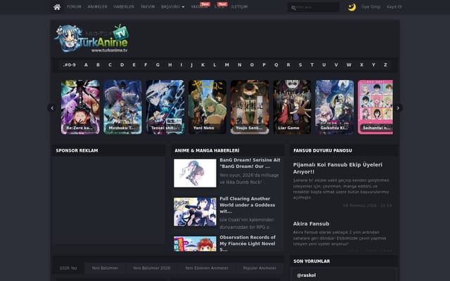The height and width of the screenshot is (281, 450).
Task: Open Pijamalı Koi Fansub announcement
Action: [337, 169]
